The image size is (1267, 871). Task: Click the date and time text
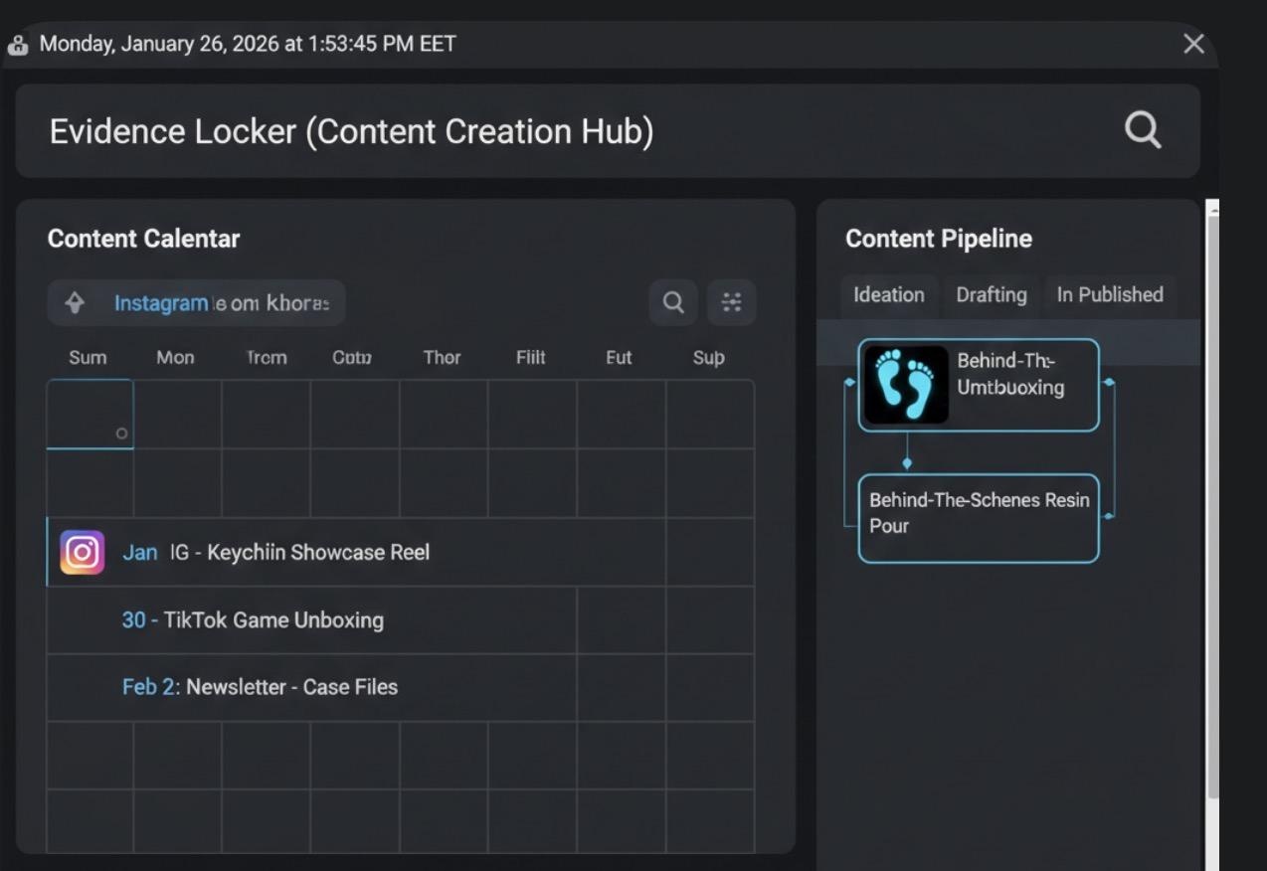(248, 45)
